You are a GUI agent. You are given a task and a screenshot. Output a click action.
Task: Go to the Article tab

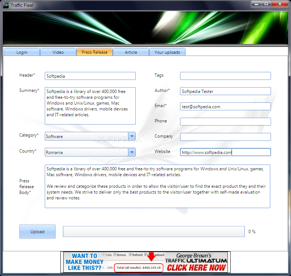click(x=131, y=52)
